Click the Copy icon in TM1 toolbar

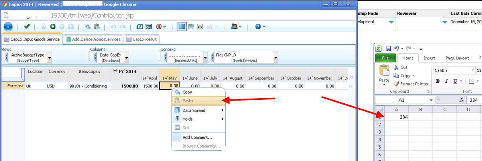(87, 27)
